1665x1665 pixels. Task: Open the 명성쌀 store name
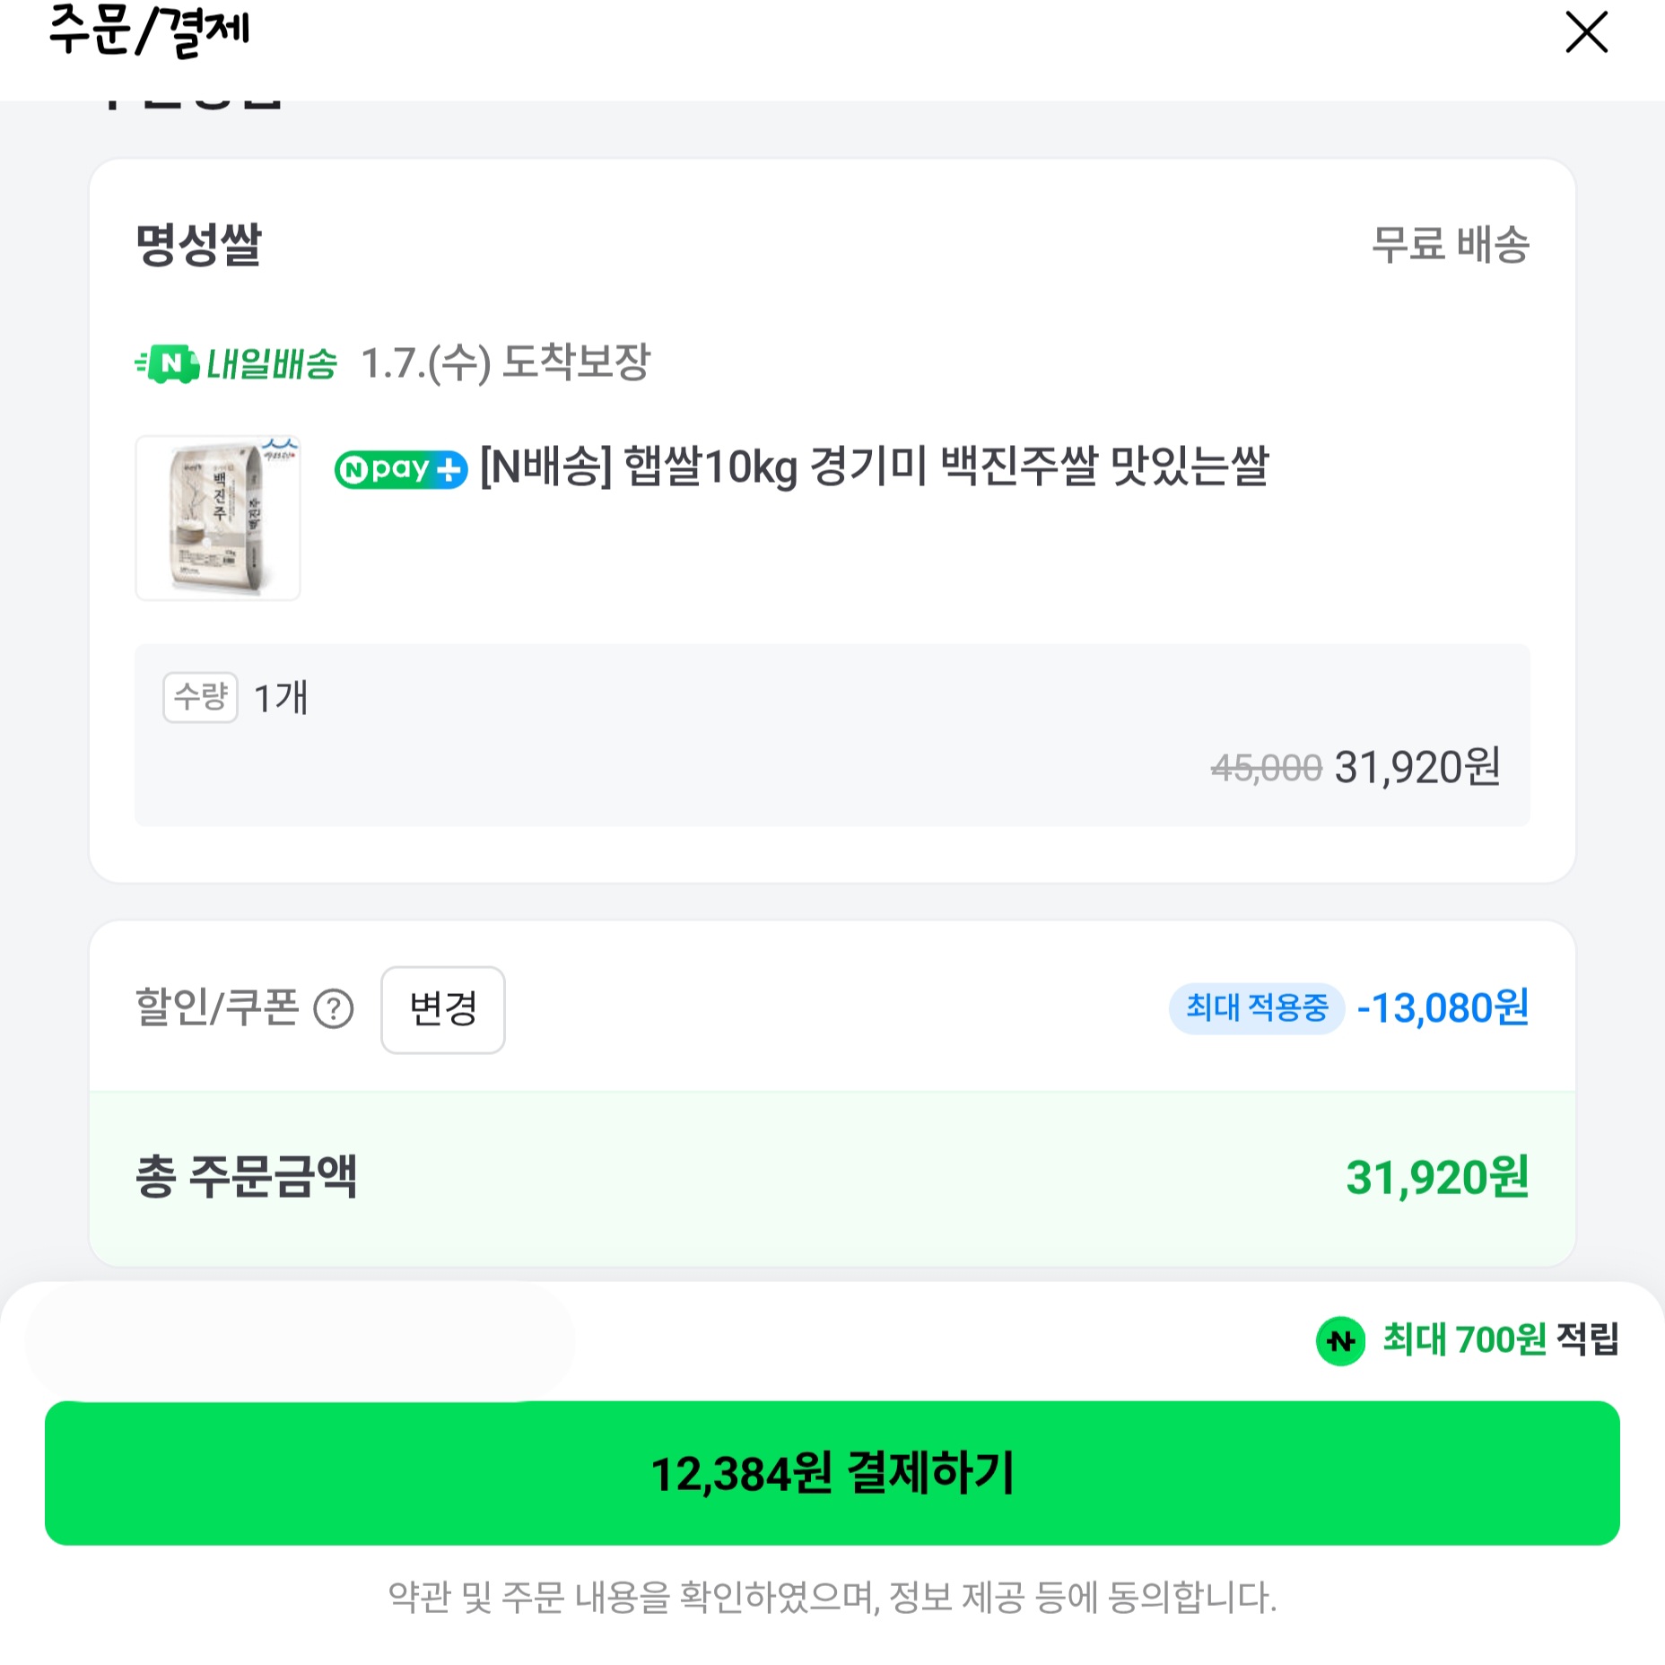pyautogui.click(x=198, y=244)
